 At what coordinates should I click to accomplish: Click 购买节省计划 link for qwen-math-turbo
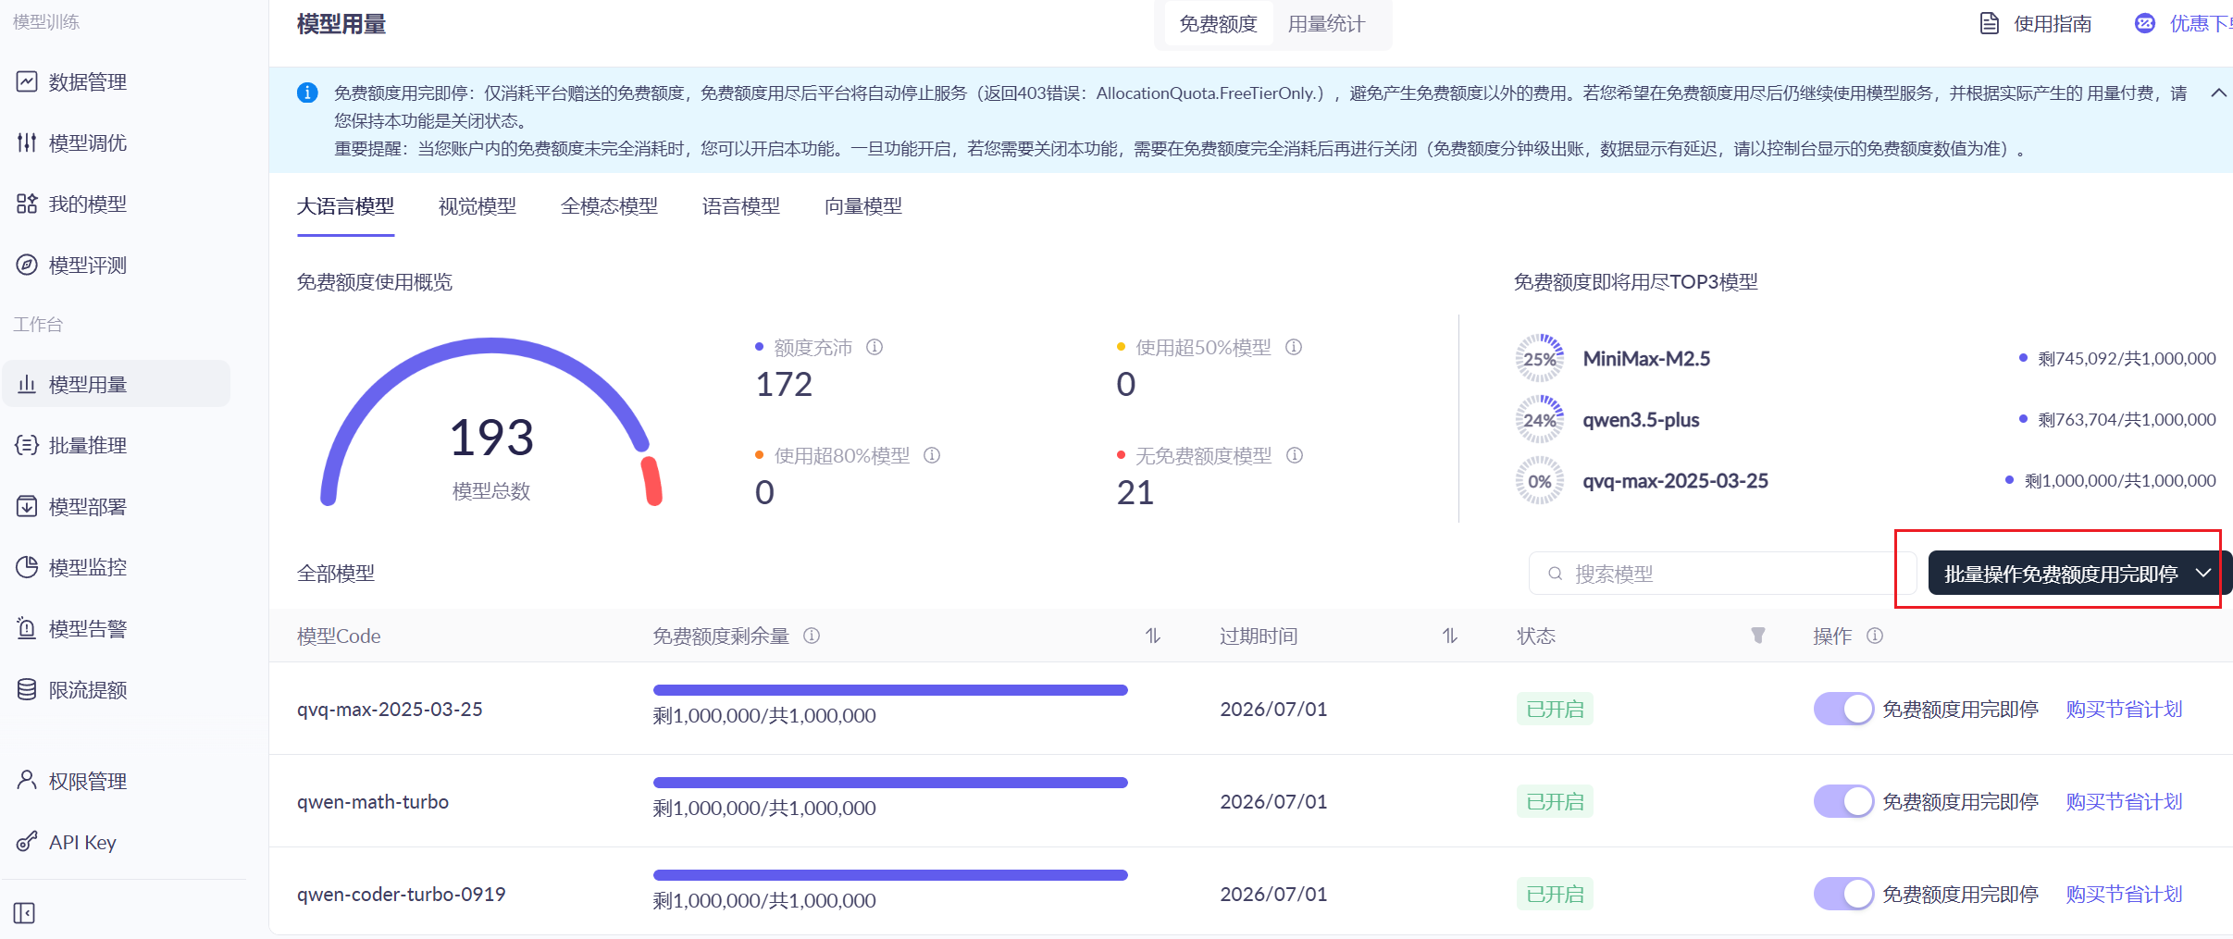coord(2124,802)
